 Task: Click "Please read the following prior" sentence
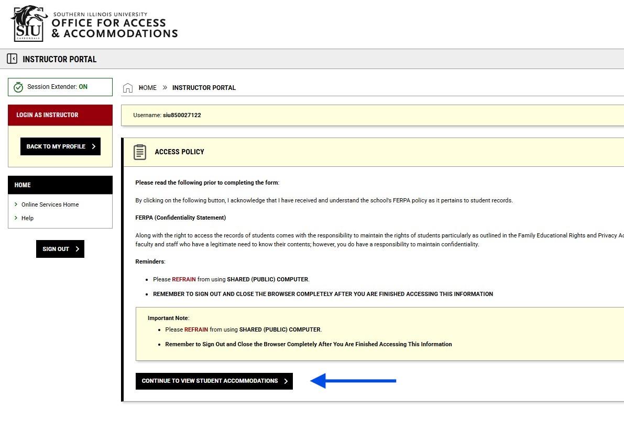(x=207, y=183)
